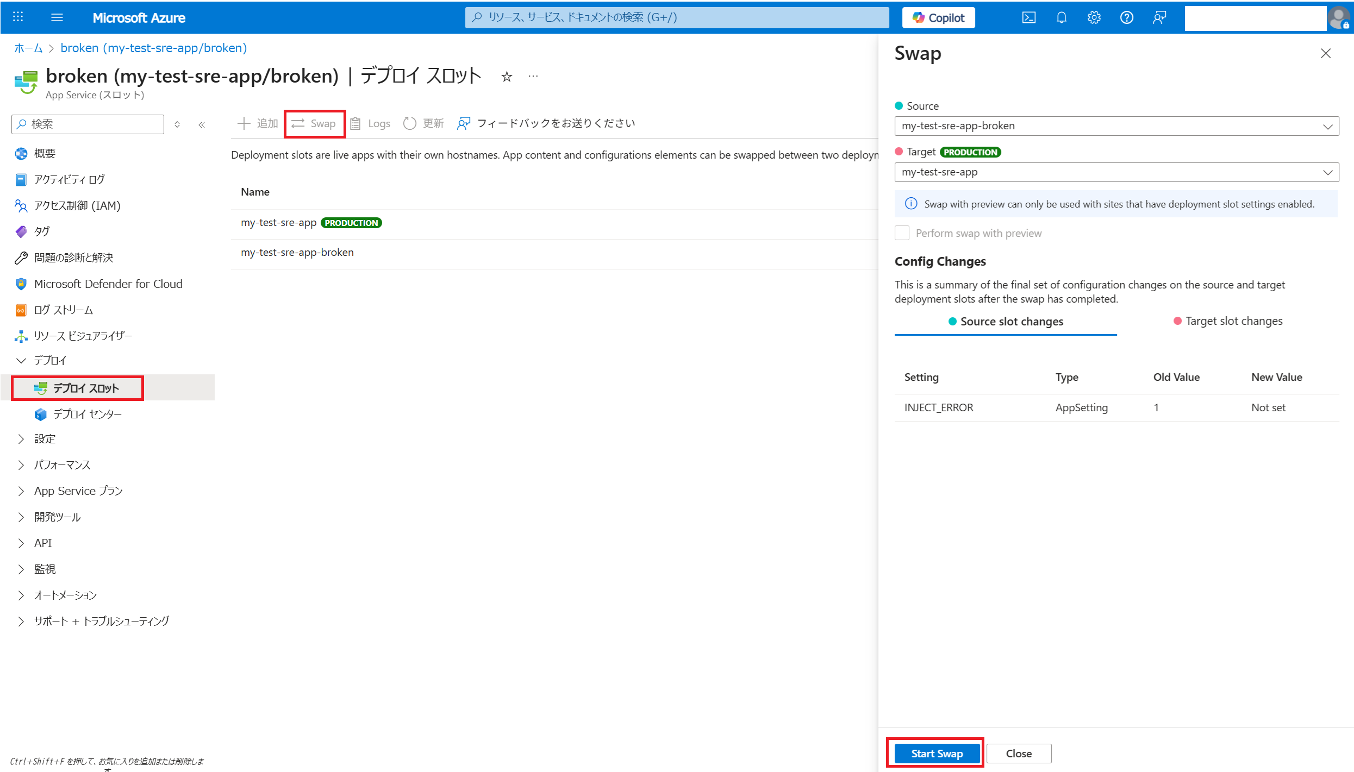Click the info icon in swap preview notice
This screenshot has height=772, width=1354.
[x=911, y=204]
